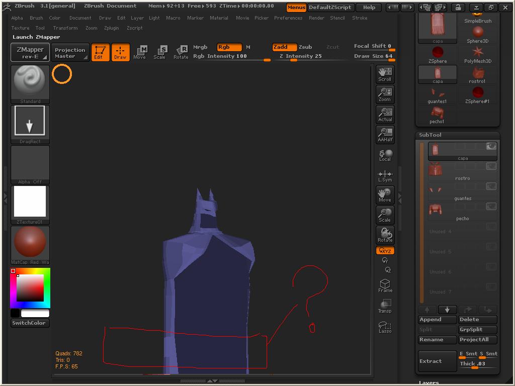Click the Scroll canvas navigation icon
This screenshot has width=515, height=386.
pyautogui.click(x=385, y=75)
